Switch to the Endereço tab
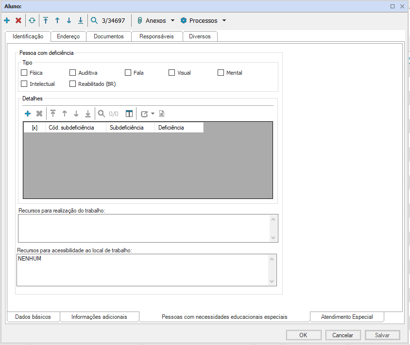 pyautogui.click(x=68, y=36)
